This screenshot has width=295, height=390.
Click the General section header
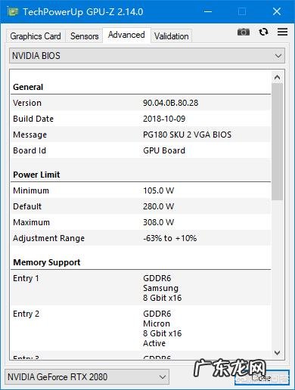(28, 87)
